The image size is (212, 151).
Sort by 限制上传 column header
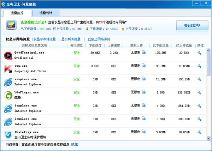click(x=136, y=46)
